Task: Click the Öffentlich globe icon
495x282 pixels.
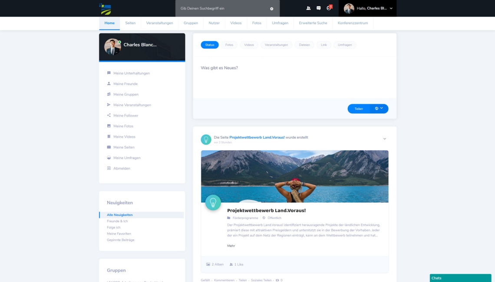Action: 264,218
